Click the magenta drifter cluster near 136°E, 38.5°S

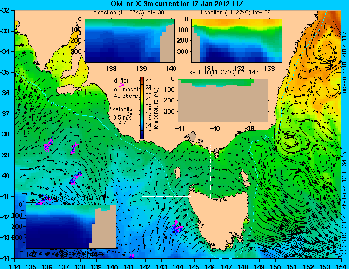click(48, 145)
